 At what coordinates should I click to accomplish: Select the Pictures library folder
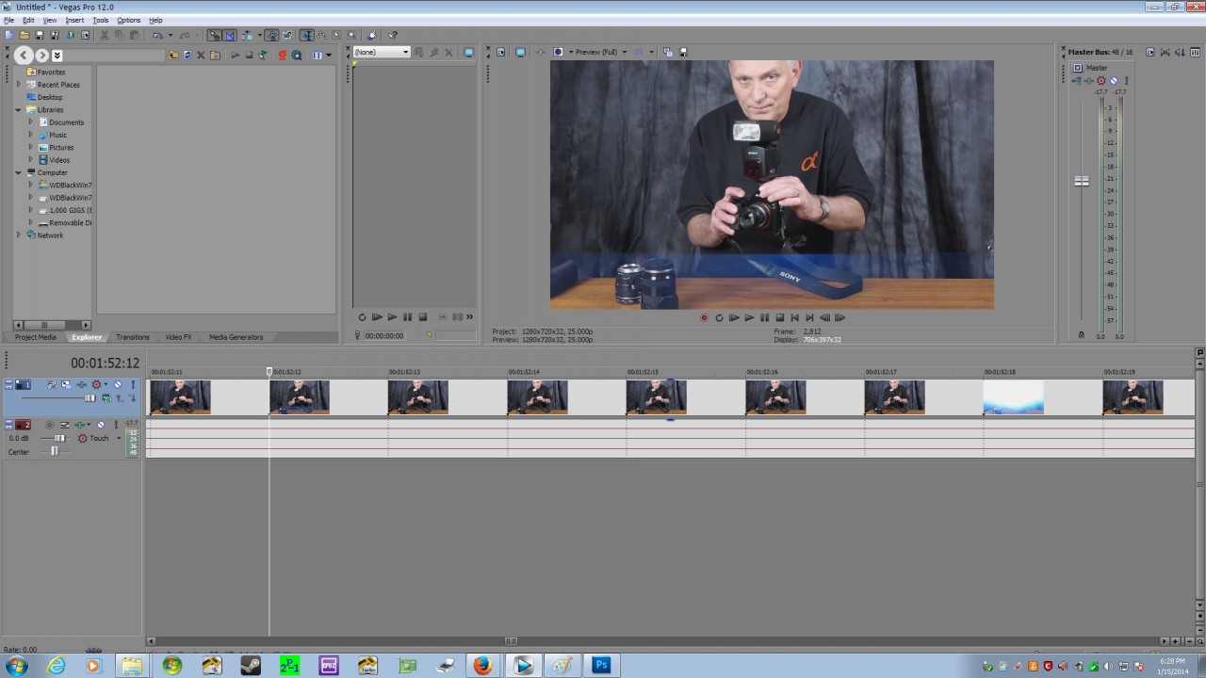61,148
